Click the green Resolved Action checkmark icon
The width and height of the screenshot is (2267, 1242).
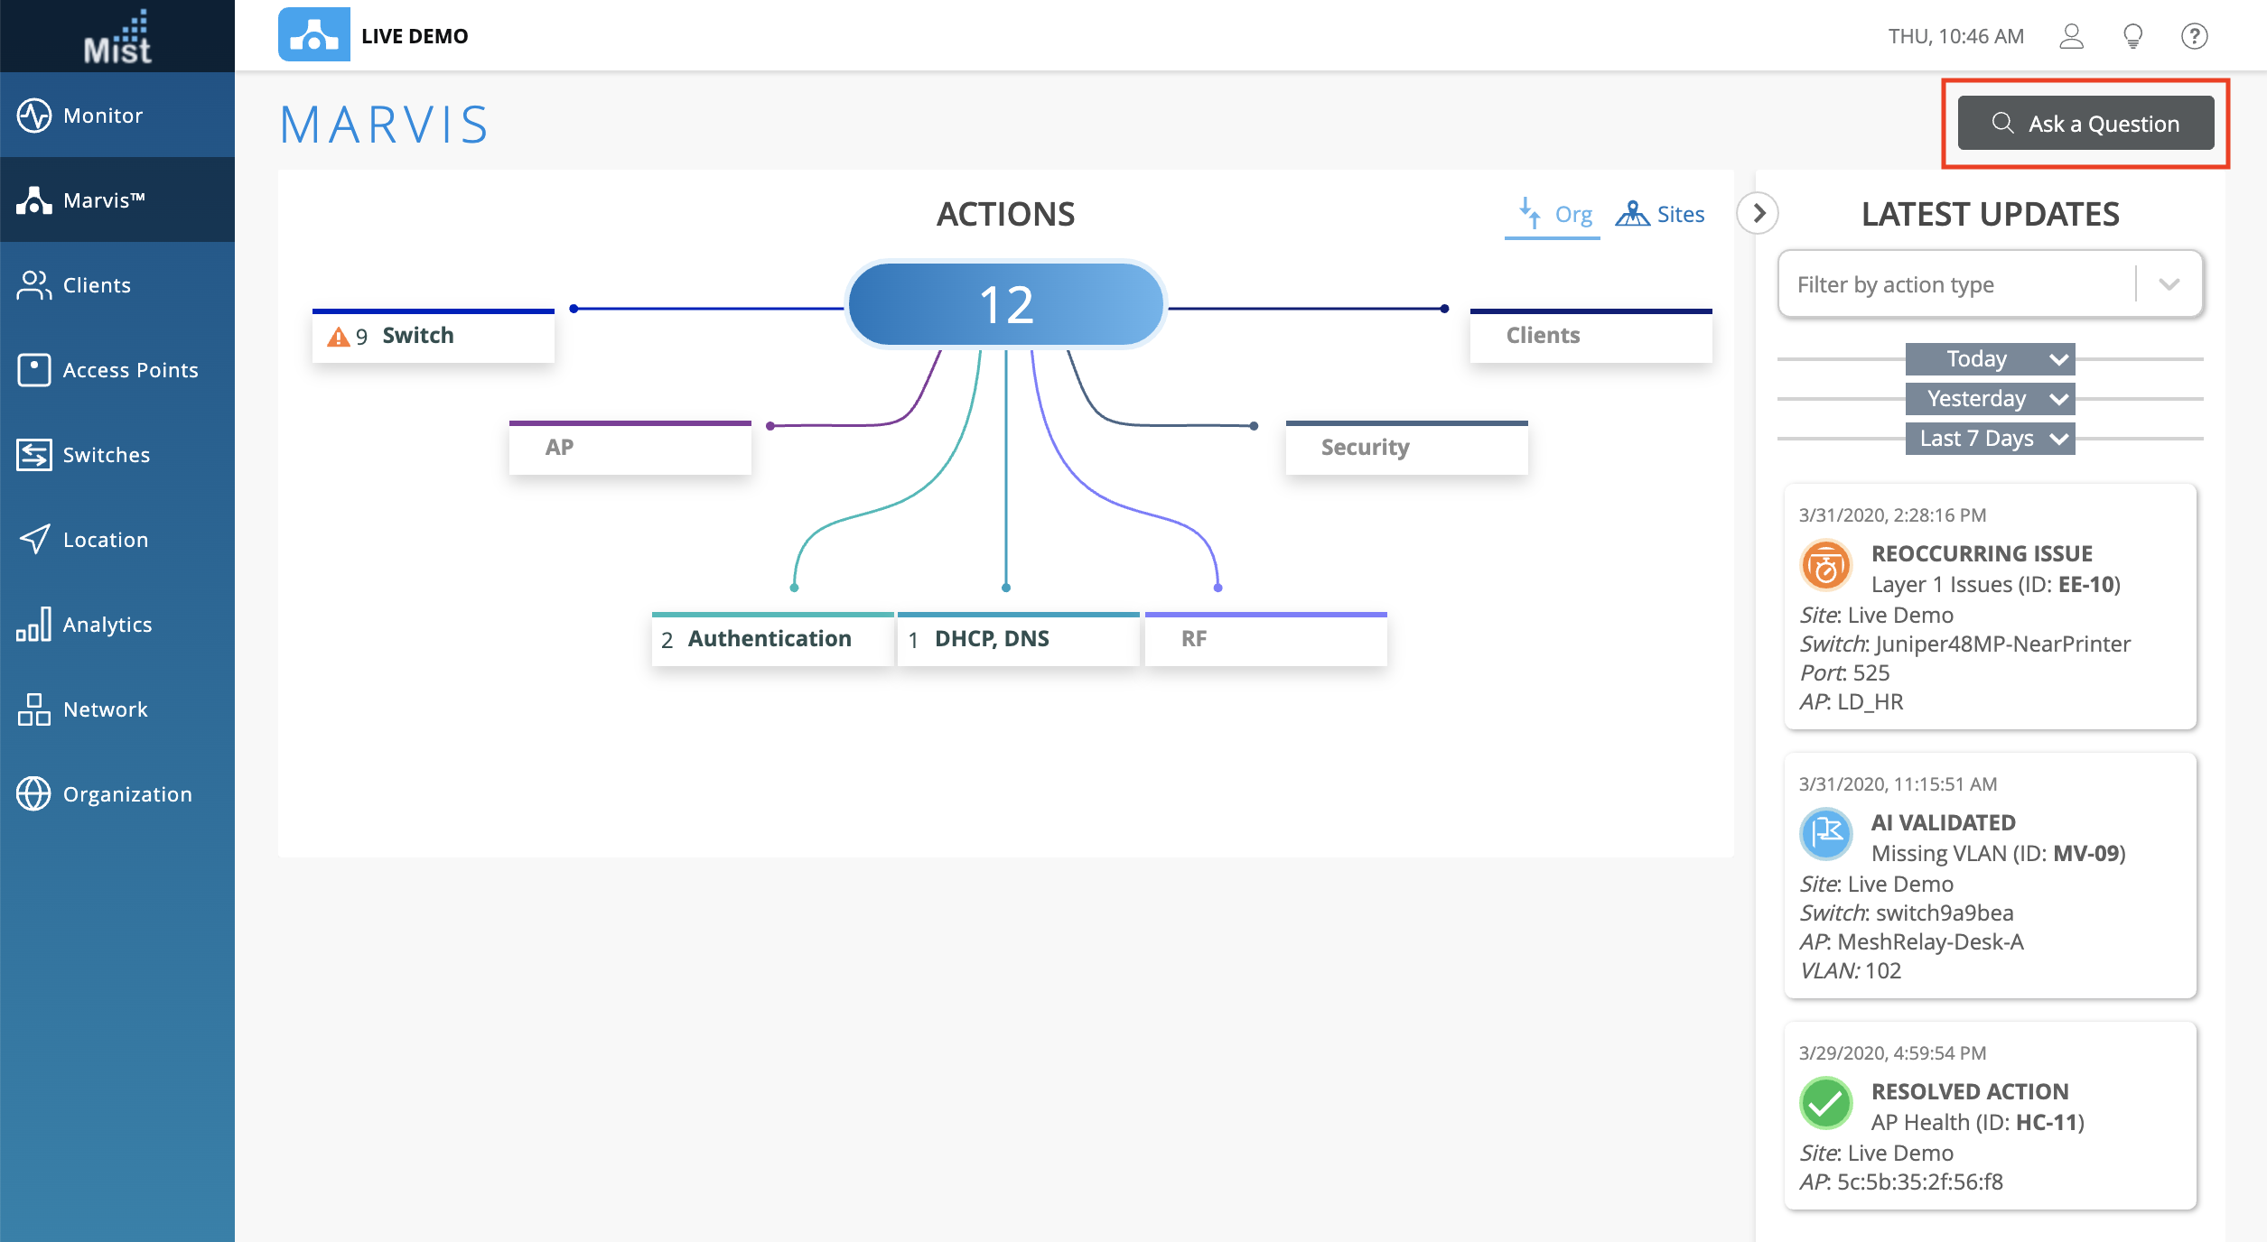[1825, 1104]
